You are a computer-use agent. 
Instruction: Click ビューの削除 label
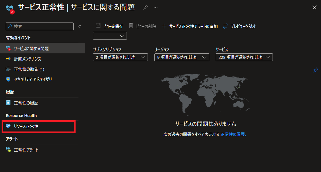(146, 26)
